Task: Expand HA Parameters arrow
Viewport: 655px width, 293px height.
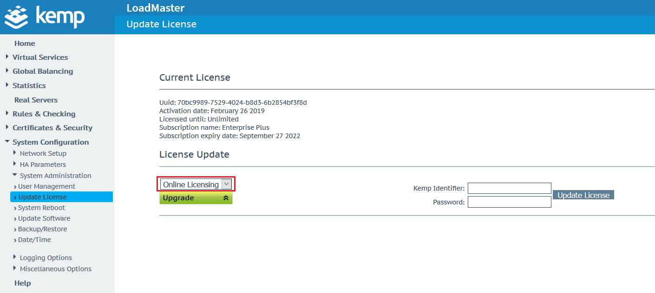Action: coord(15,164)
